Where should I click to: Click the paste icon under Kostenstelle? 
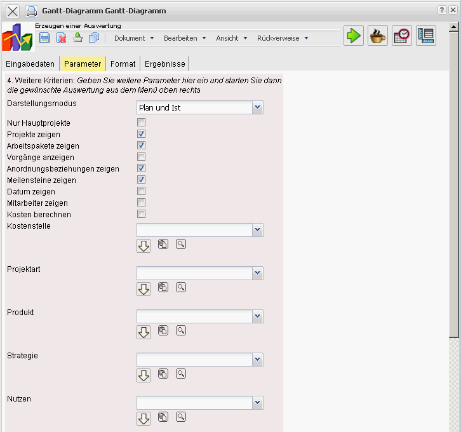(x=163, y=244)
